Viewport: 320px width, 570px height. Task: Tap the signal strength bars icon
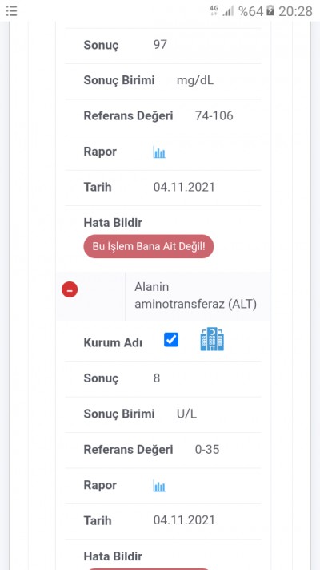click(228, 11)
